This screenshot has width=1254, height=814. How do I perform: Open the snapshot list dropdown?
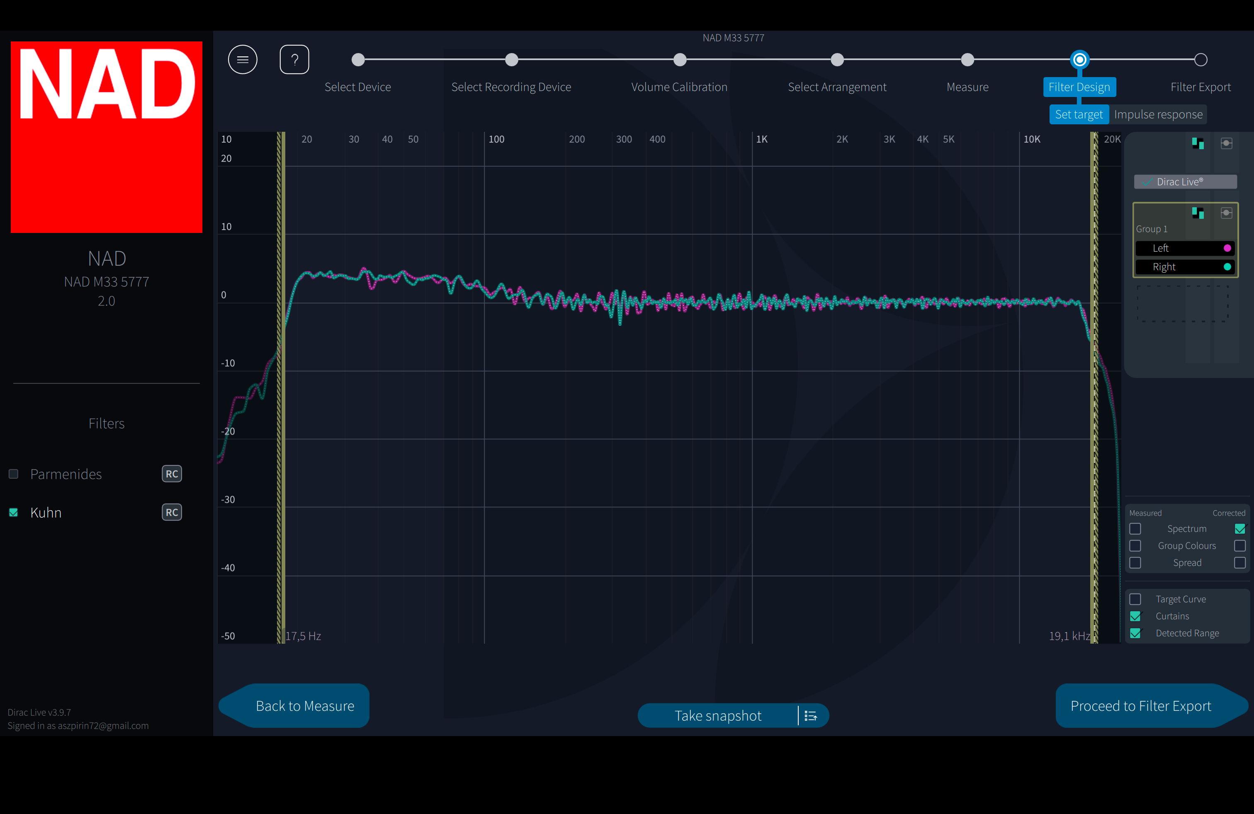click(x=811, y=715)
